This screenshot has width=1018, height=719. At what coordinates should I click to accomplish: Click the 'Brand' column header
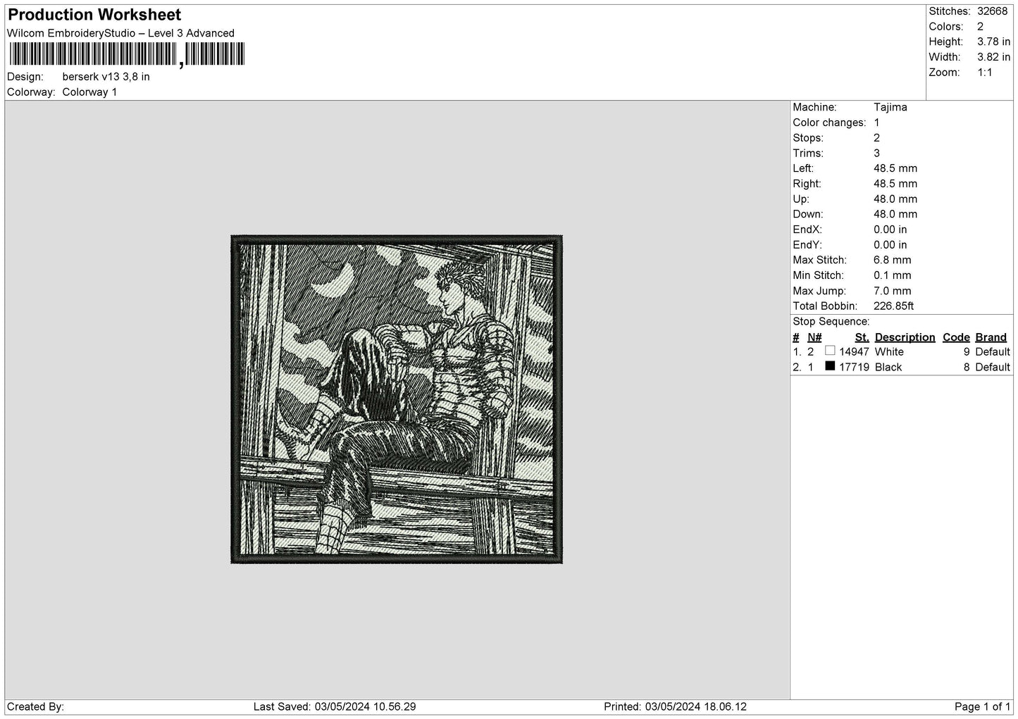tap(991, 337)
